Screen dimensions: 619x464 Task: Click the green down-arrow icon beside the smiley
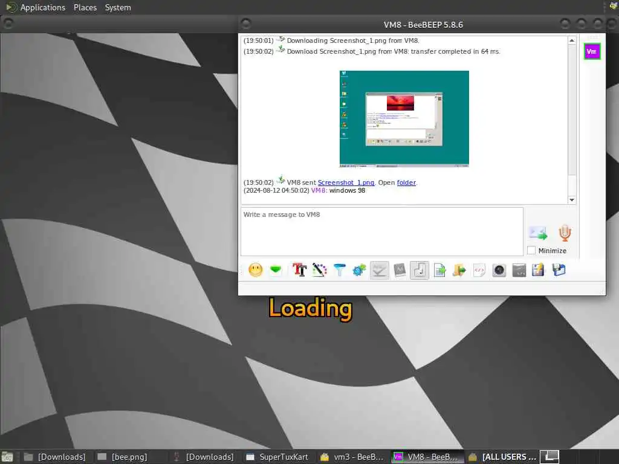(x=276, y=270)
